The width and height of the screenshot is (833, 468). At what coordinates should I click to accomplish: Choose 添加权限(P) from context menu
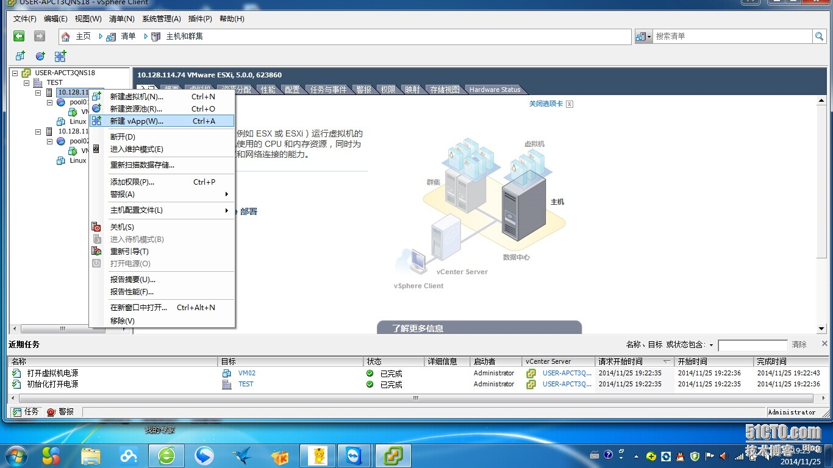point(162,182)
